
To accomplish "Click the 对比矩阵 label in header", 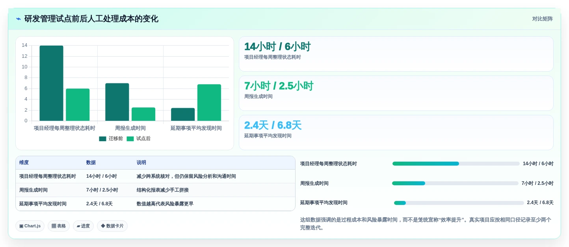I will pos(542,19).
